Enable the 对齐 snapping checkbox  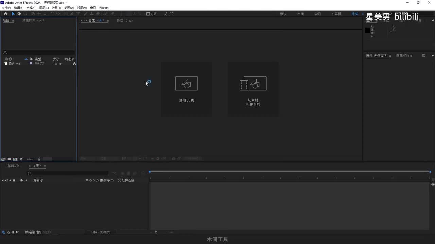[148, 14]
